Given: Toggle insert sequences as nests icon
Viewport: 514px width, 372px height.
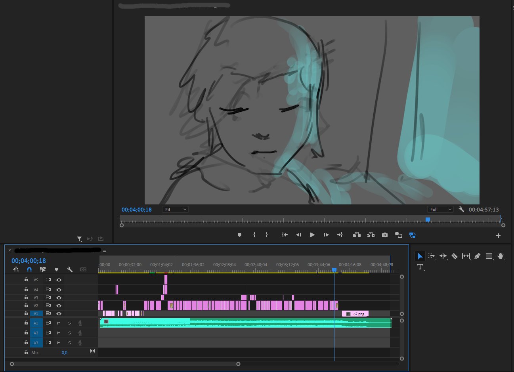Looking at the screenshot, I should [x=16, y=269].
